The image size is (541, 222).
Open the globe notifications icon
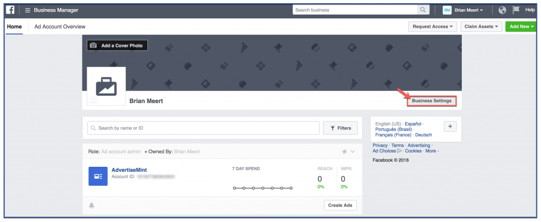(502, 11)
